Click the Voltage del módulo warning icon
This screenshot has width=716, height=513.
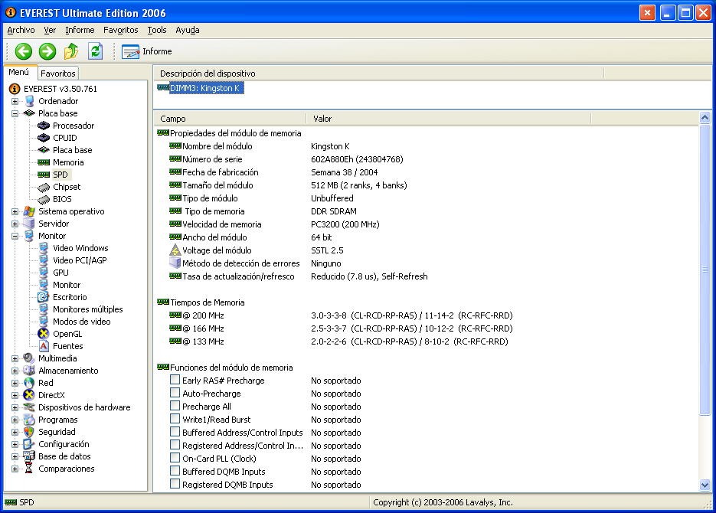coord(175,250)
